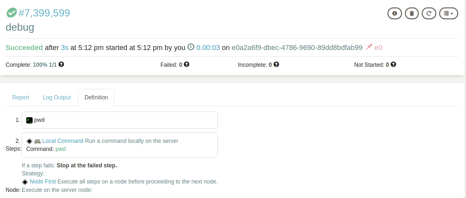Click the help icon next to Complete 100%
Image resolution: width=466 pixels, height=198 pixels.
pyautogui.click(x=61, y=64)
